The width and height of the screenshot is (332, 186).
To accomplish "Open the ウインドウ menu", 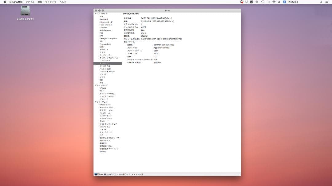I will 51,2.
